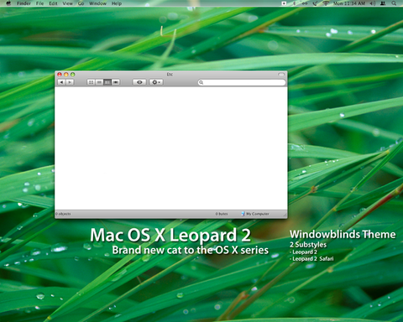Open the Apple menu
The image size is (403, 322).
[8, 3]
